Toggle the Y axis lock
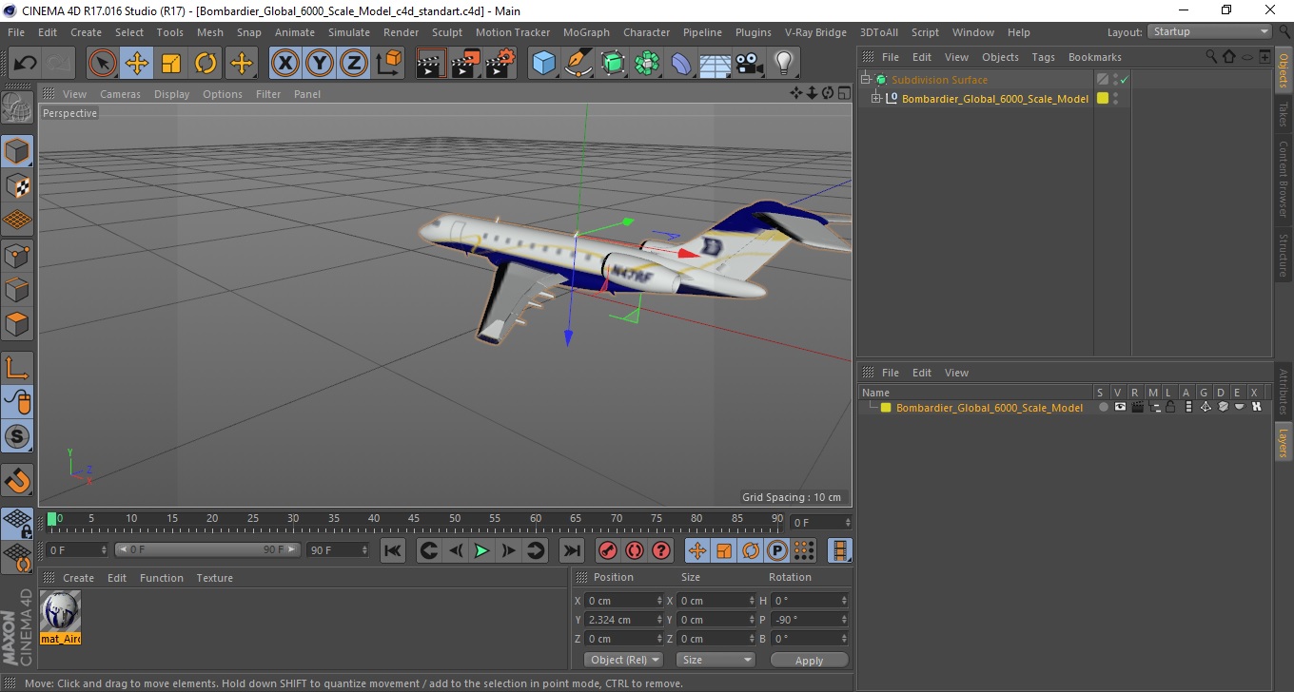 coord(319,64)
